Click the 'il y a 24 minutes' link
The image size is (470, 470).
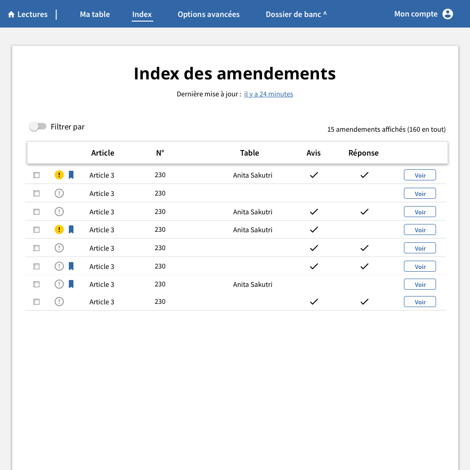[x=269, y=94]
